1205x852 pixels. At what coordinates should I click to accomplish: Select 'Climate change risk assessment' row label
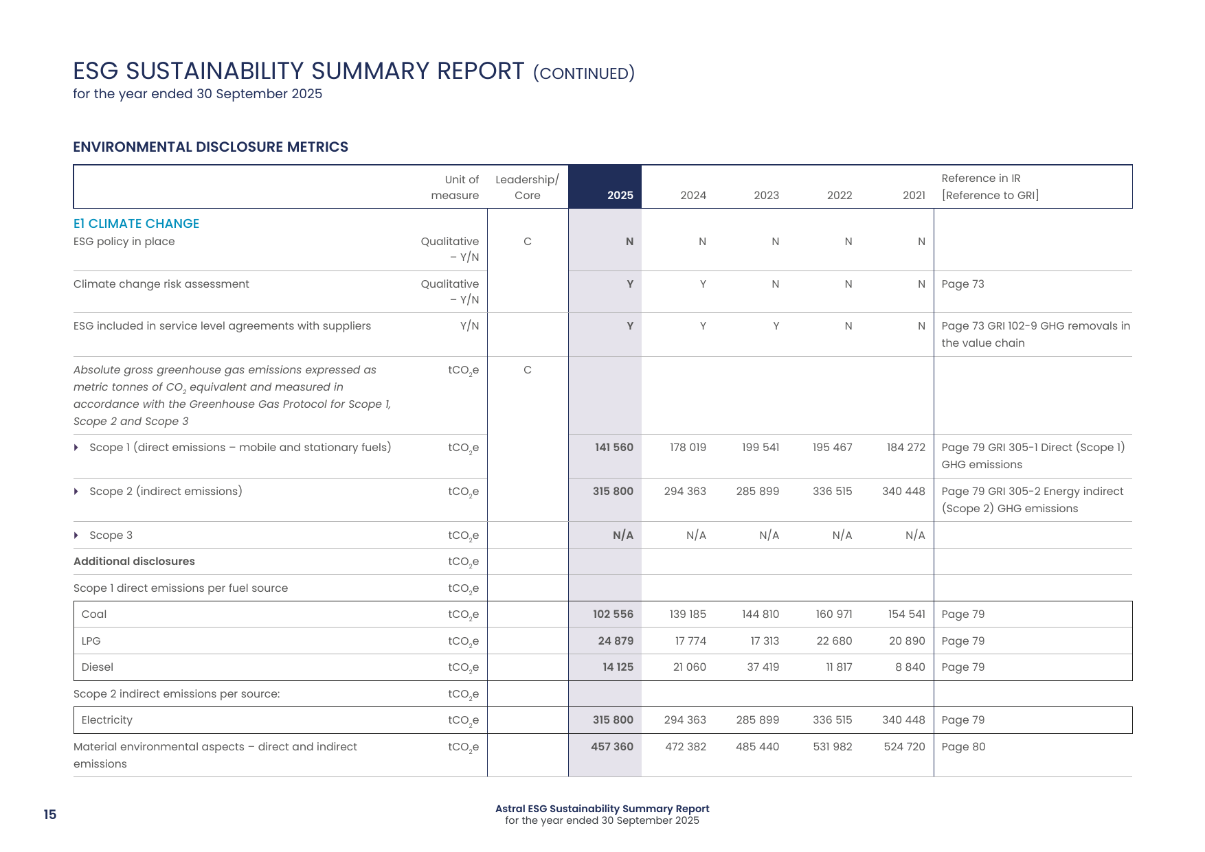[161, 284]
